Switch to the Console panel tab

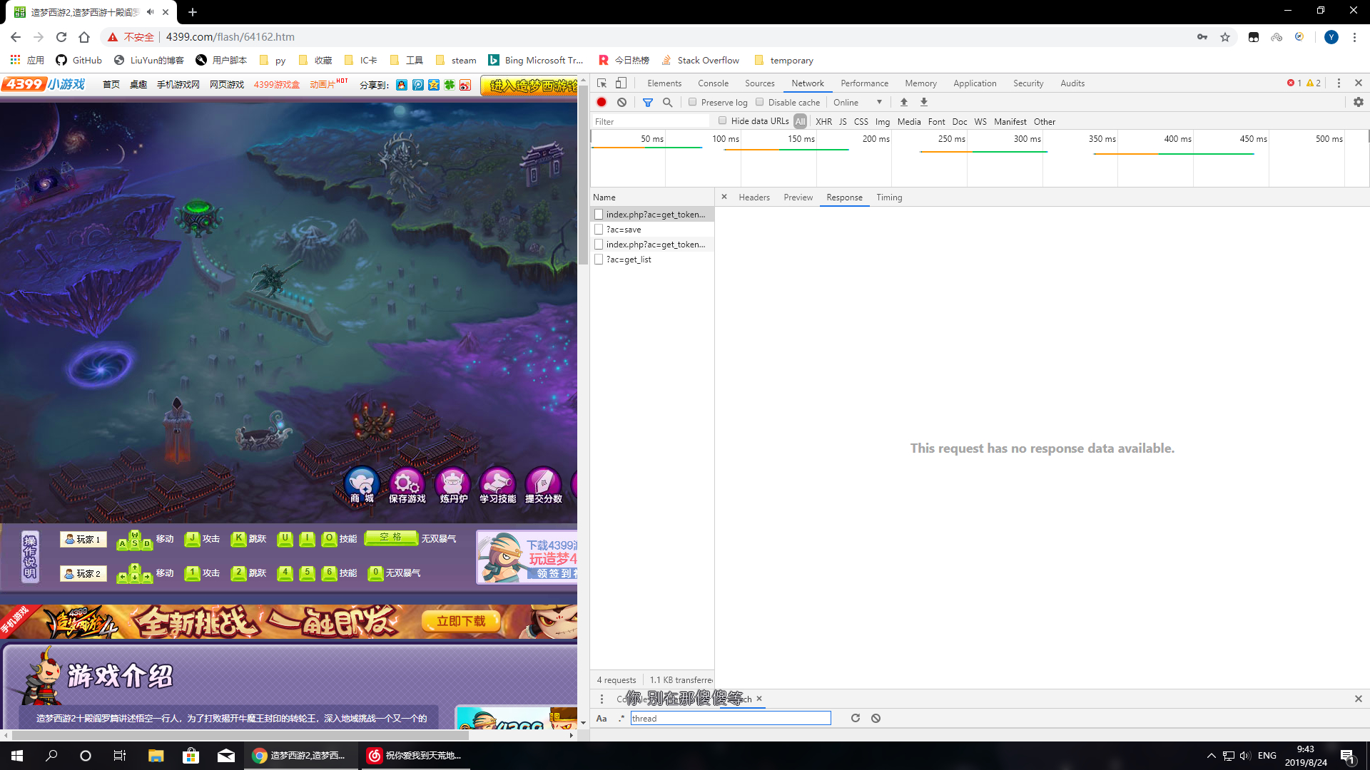(713, 83)
